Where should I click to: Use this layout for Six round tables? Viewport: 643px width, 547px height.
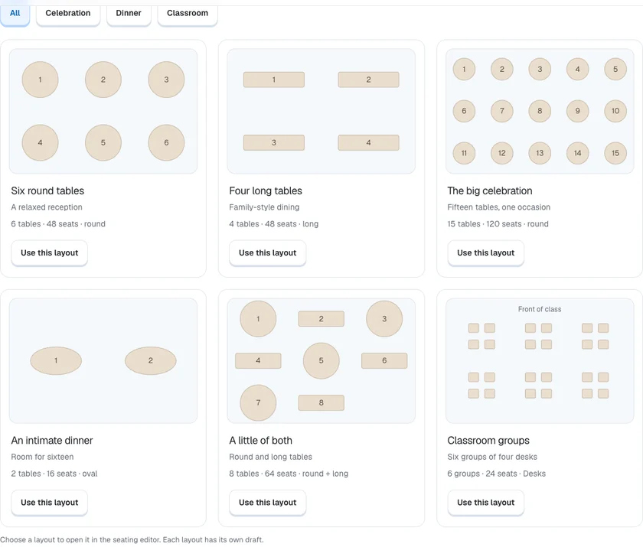tap(50, 252)
